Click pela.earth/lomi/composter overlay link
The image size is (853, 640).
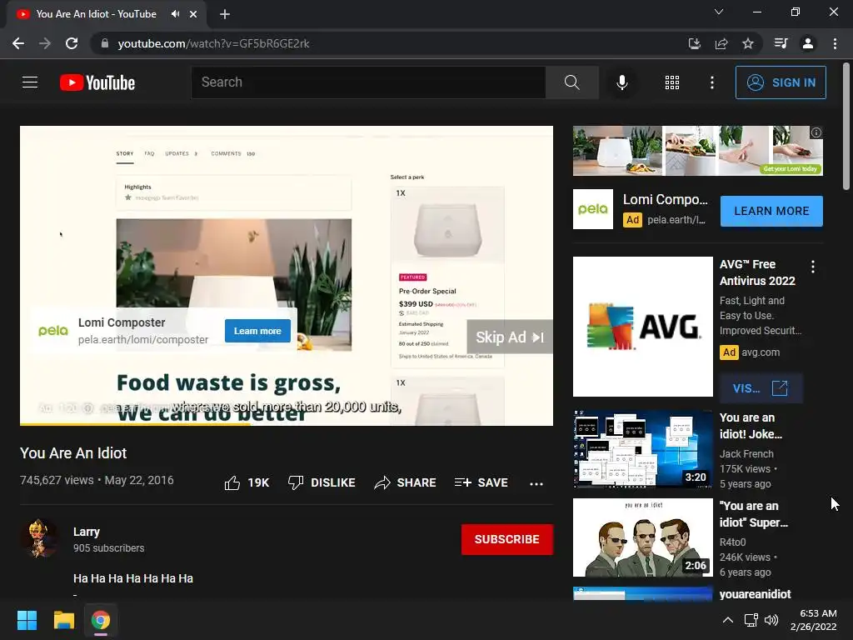143,340
